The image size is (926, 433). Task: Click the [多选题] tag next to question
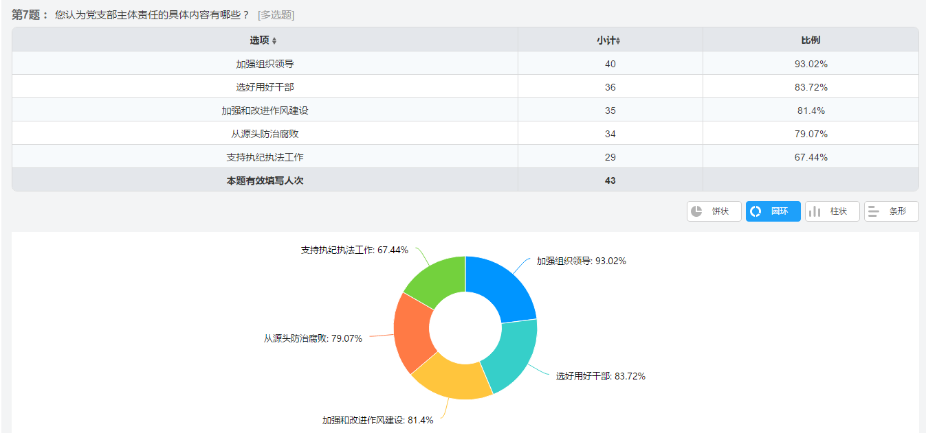[276, 14]
